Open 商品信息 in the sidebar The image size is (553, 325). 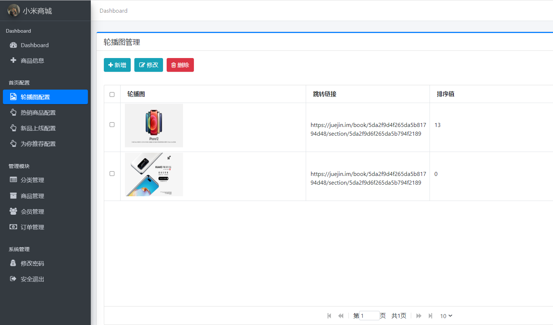click(45, 61)
